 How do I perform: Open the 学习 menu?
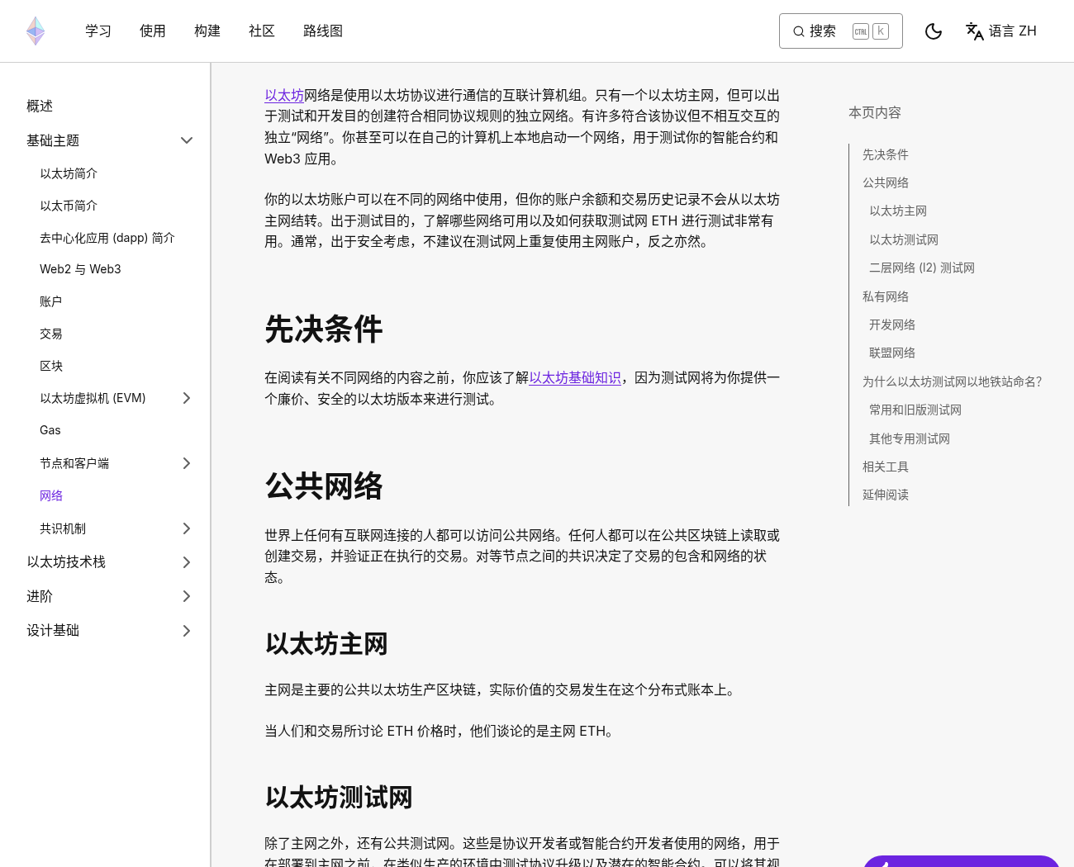pyautogui.click(x=98, y=31)
